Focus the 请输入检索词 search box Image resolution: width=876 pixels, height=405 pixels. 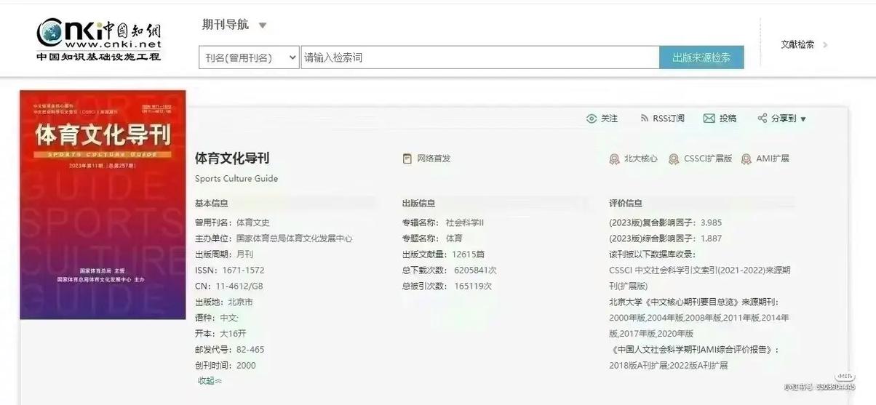[480, 57]
